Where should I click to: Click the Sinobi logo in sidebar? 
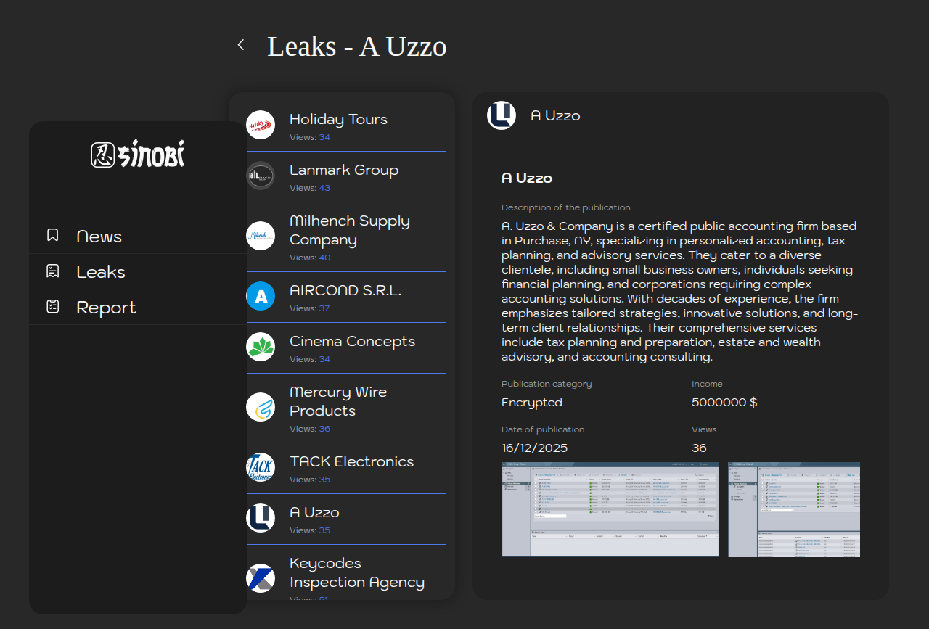138,154
